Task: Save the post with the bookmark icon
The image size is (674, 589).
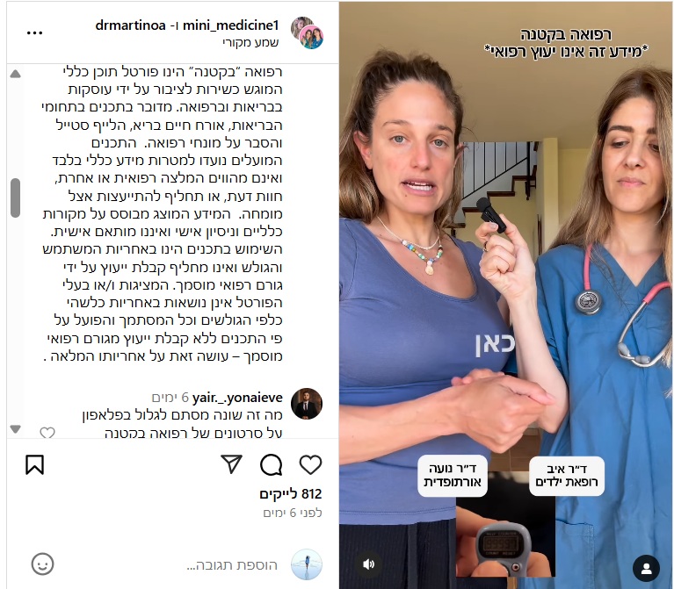Action: 35,464
